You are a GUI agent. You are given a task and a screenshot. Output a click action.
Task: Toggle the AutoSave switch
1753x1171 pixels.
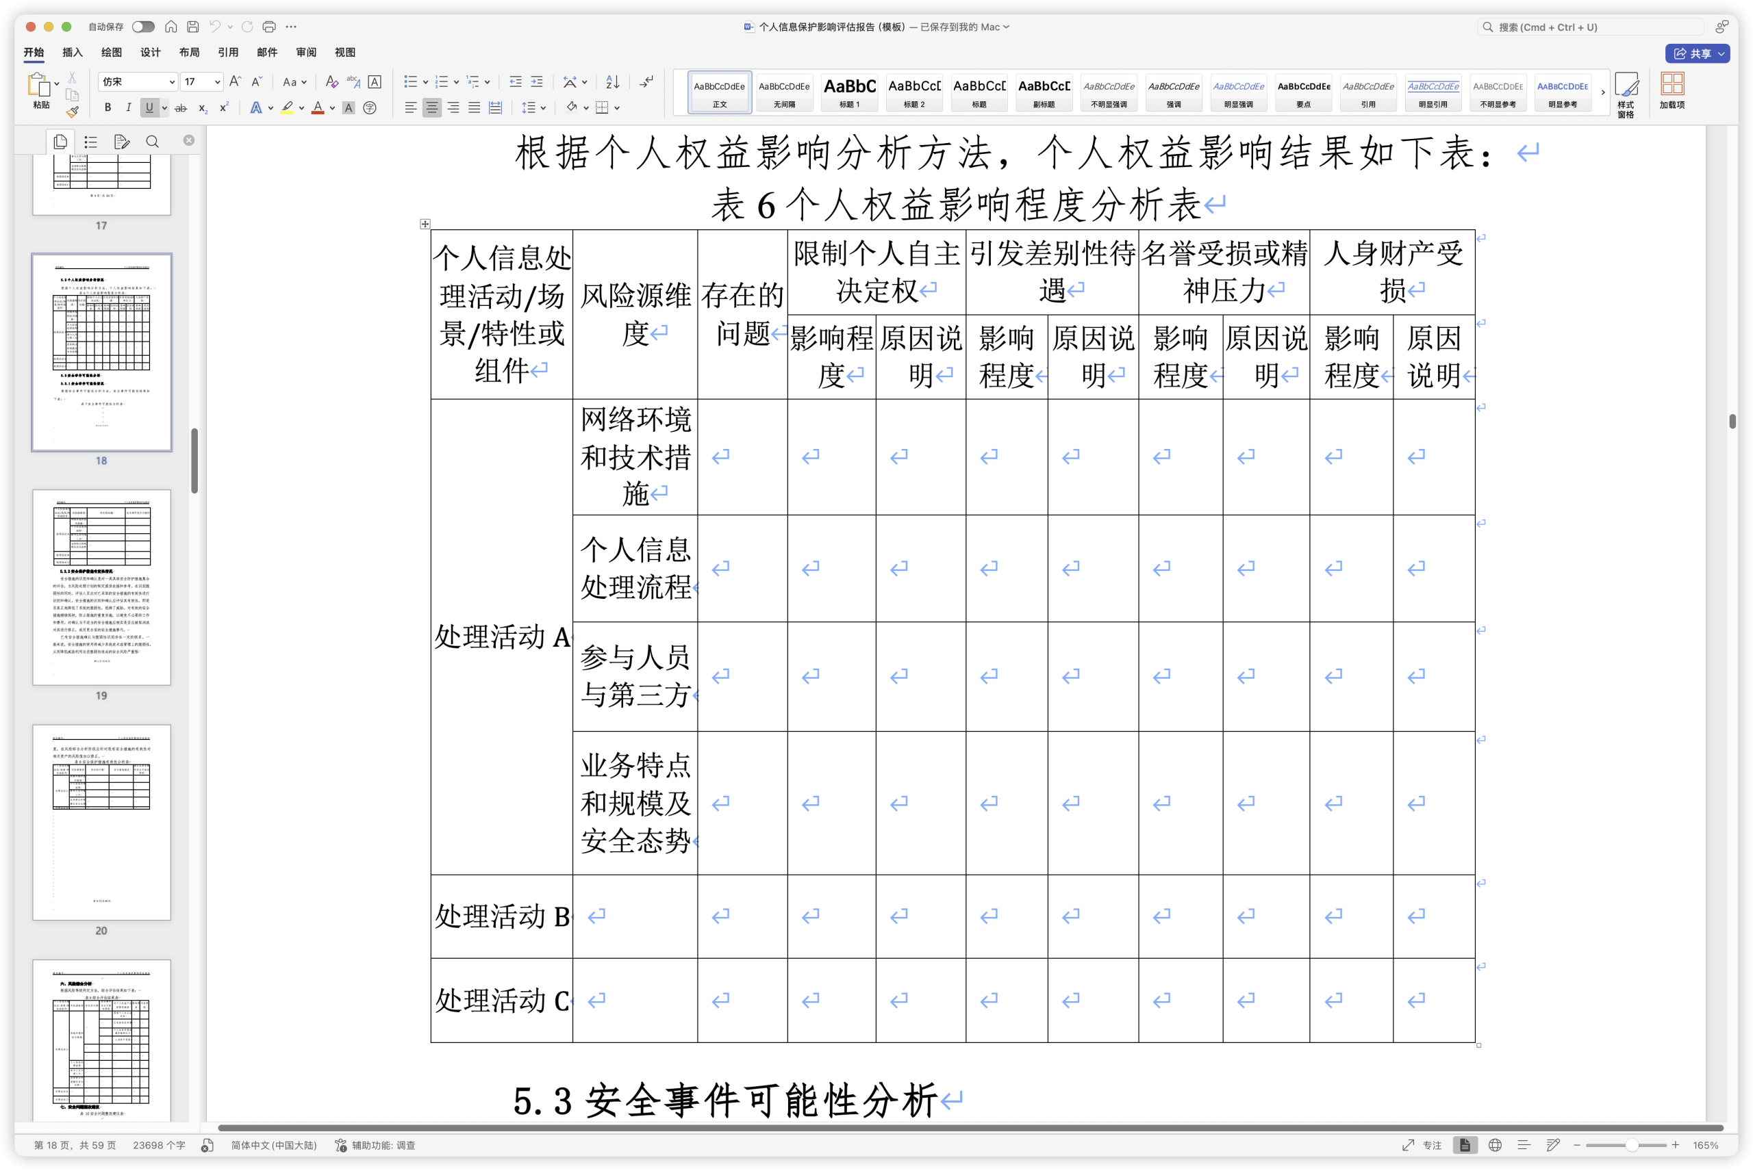(x=142, y=27)
